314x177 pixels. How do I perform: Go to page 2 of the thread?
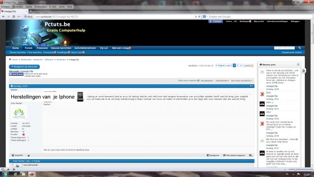point(237,65)
